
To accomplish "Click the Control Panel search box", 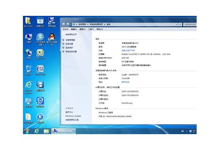I will click(x=190, y=24).
